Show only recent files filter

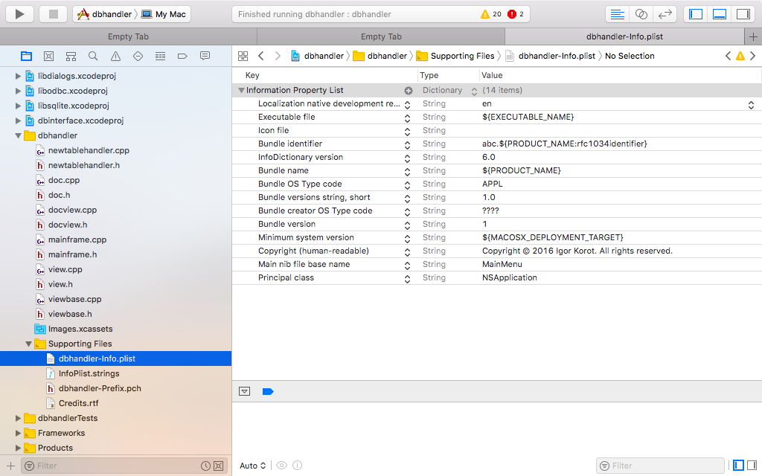206,466
